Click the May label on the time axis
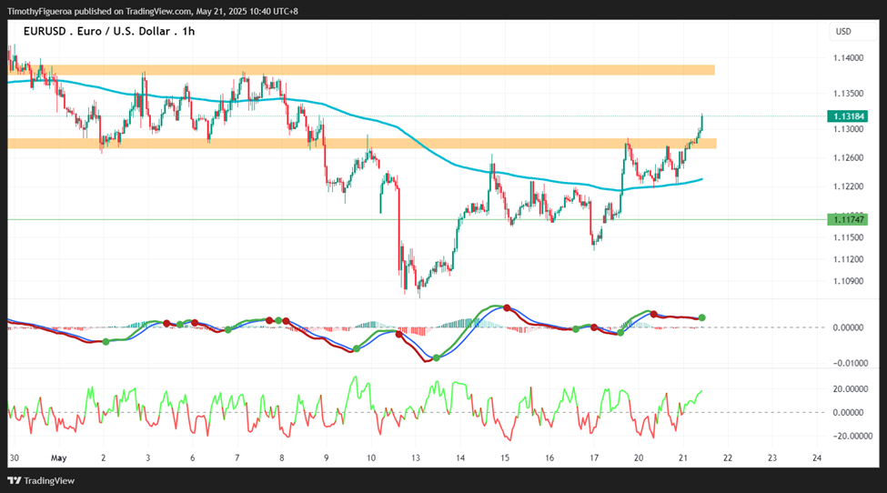Viewport: 887px width, 493px height. click(x=59, y=458)
